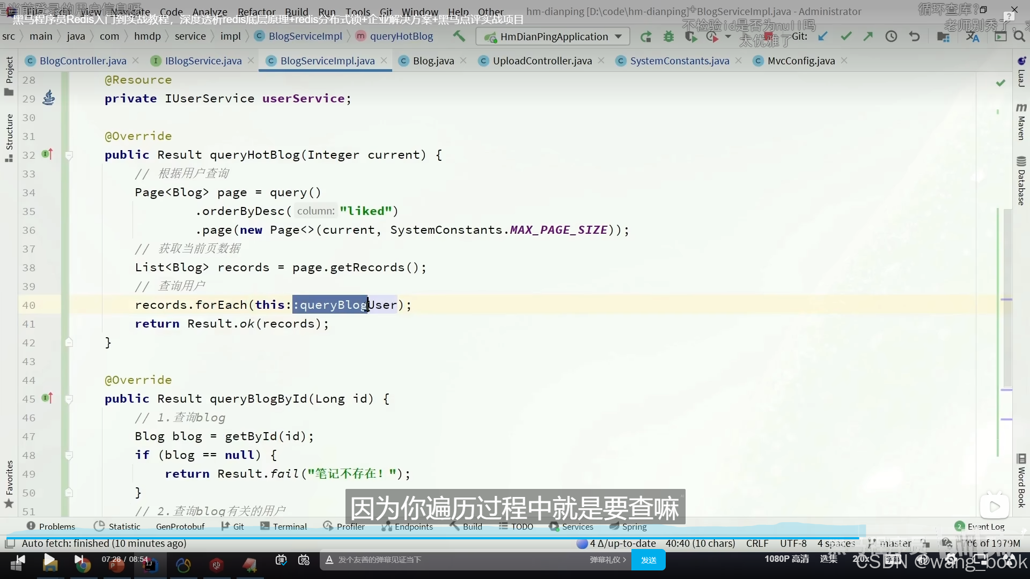Click the Rerun application icon

(646, 36)
